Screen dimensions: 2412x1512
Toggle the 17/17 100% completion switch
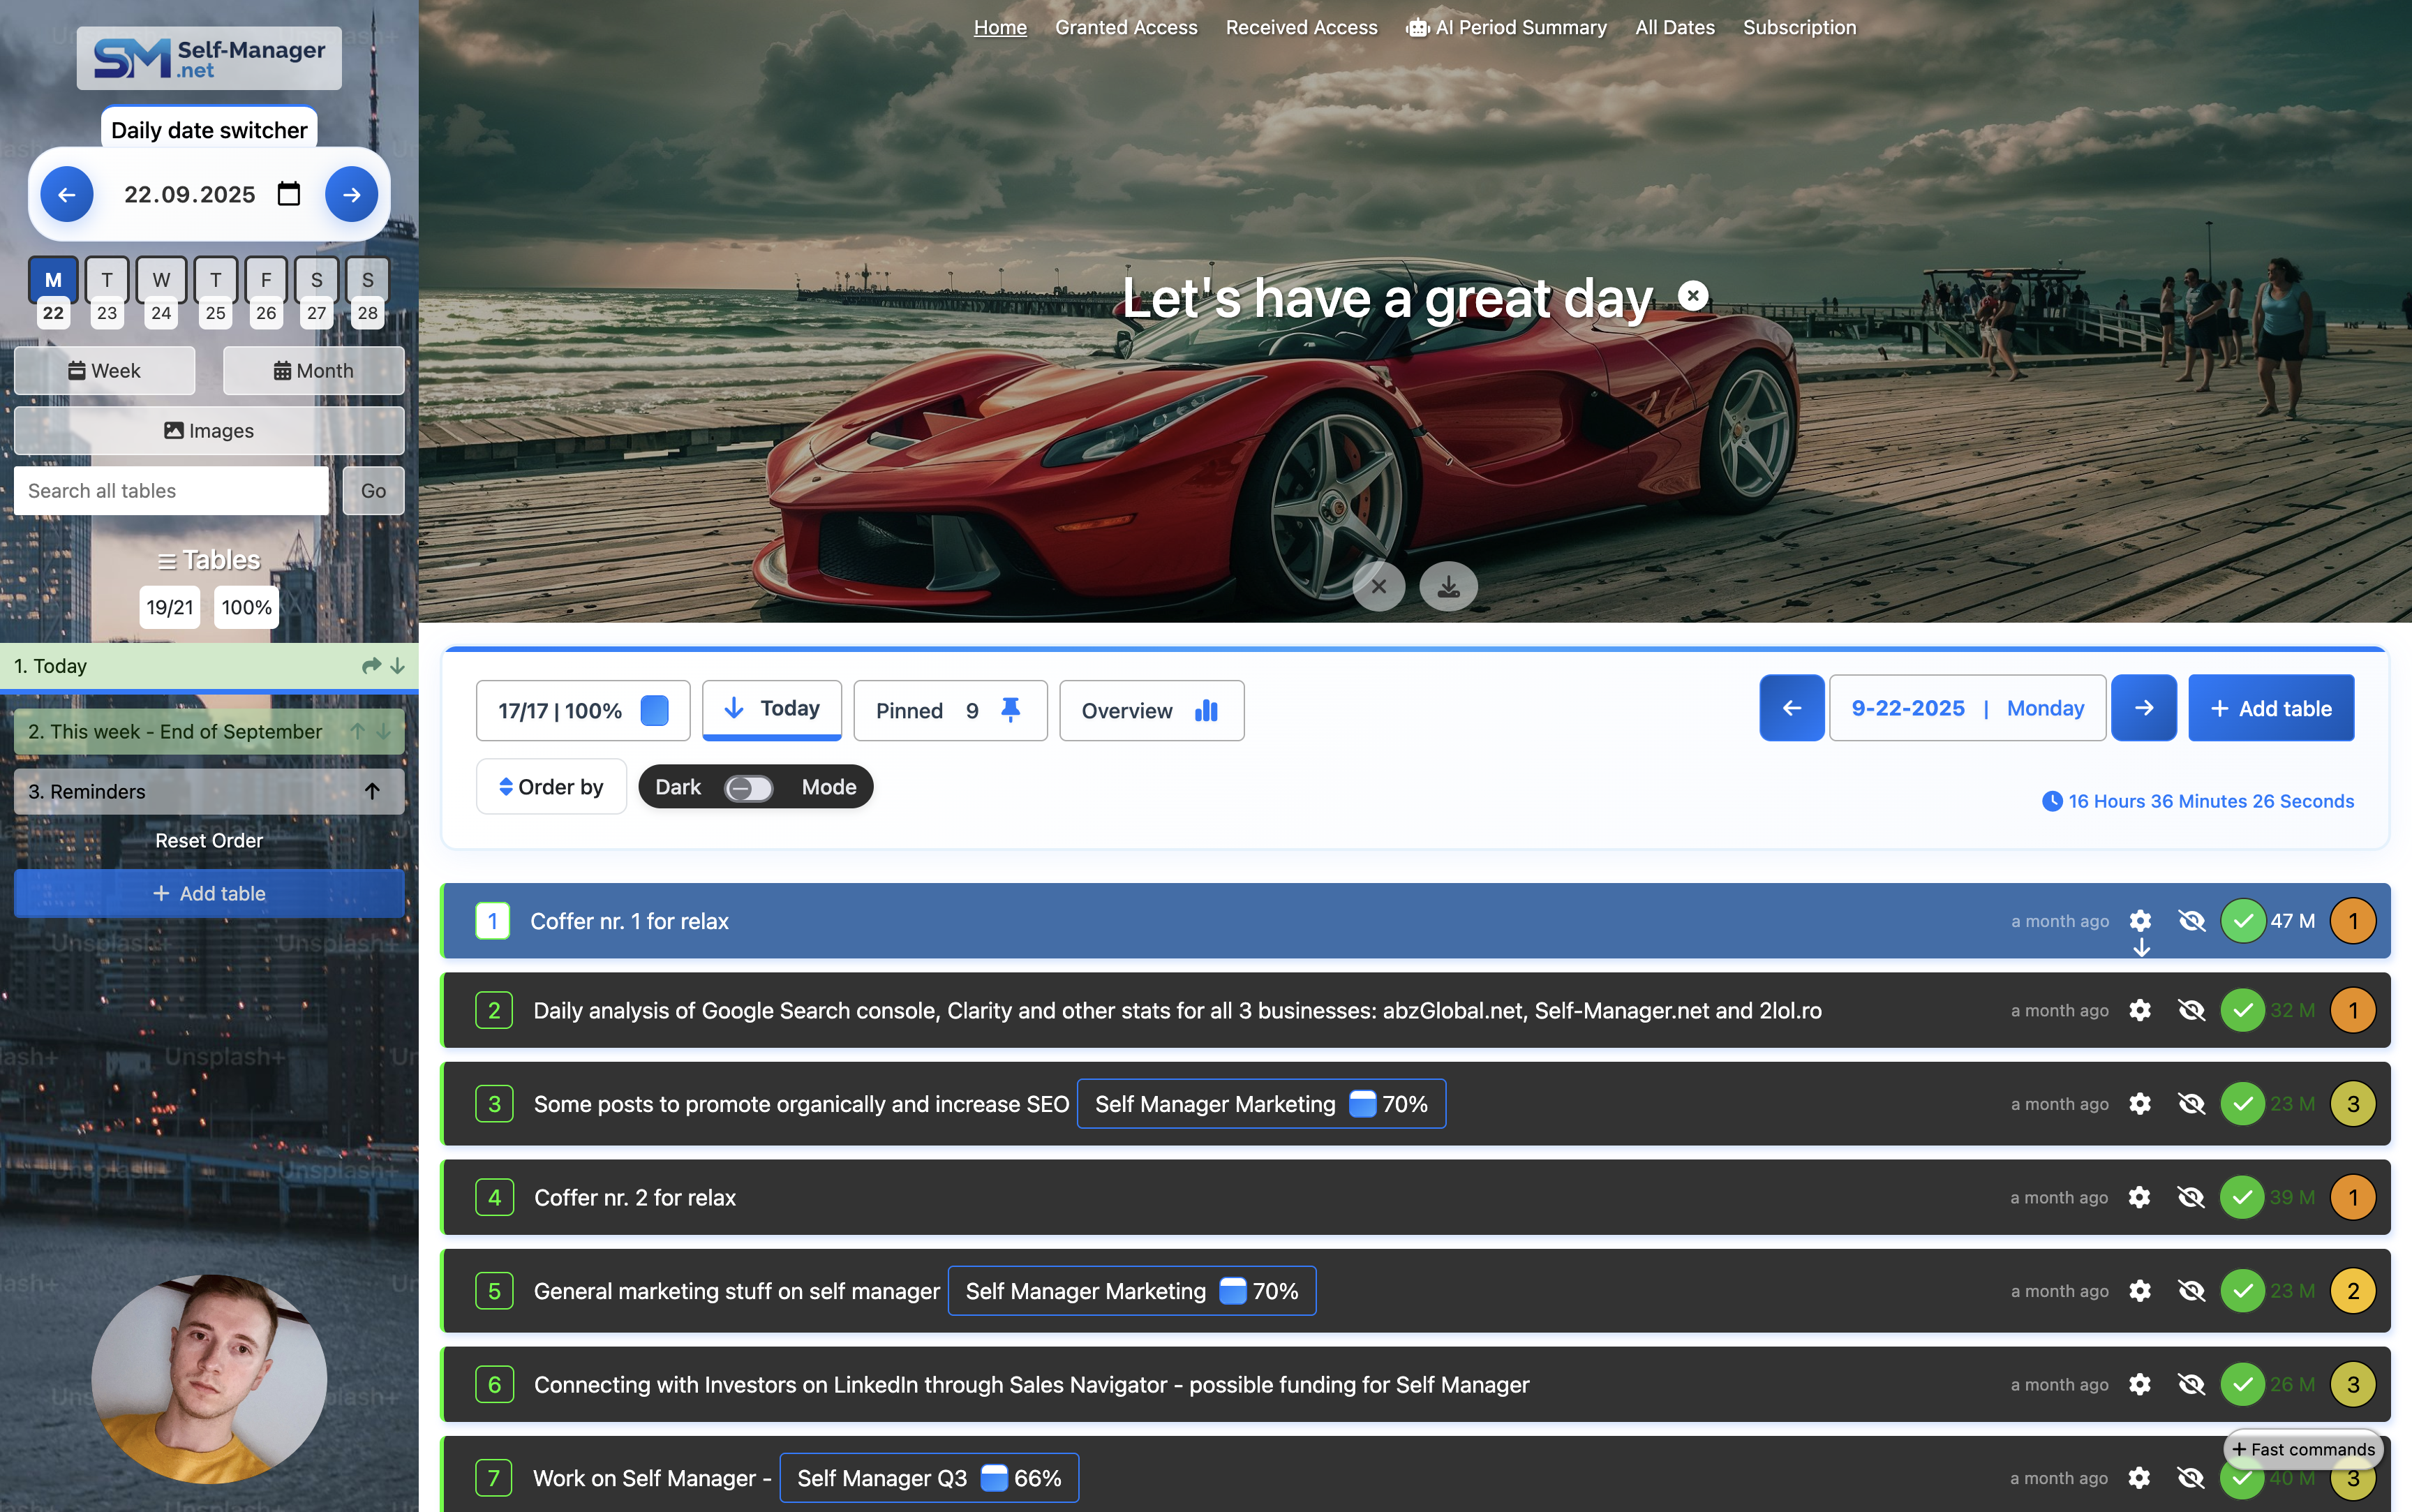point(655,710)
